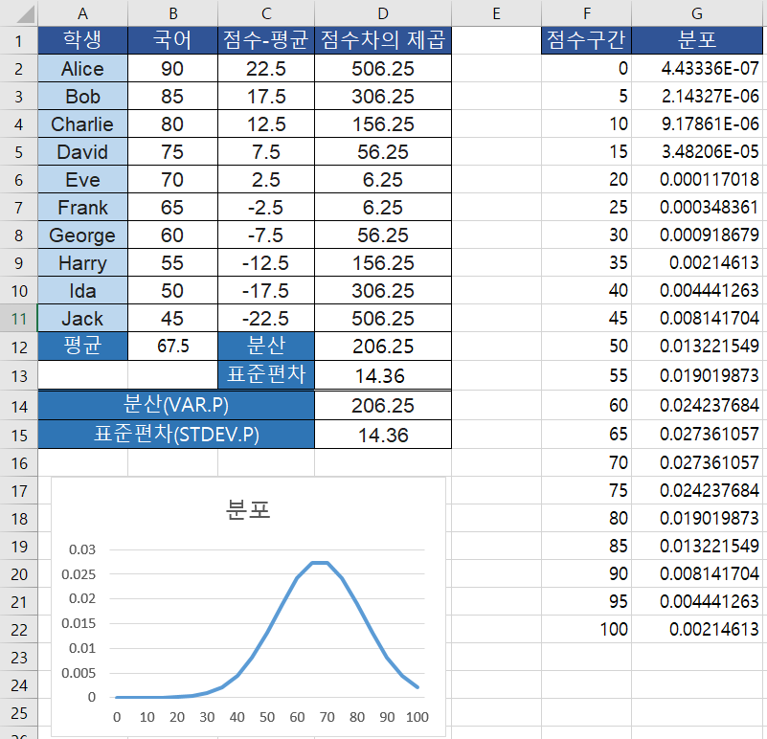
Task: Click the select-all corner triangle
Action: [x=26, y=13]
